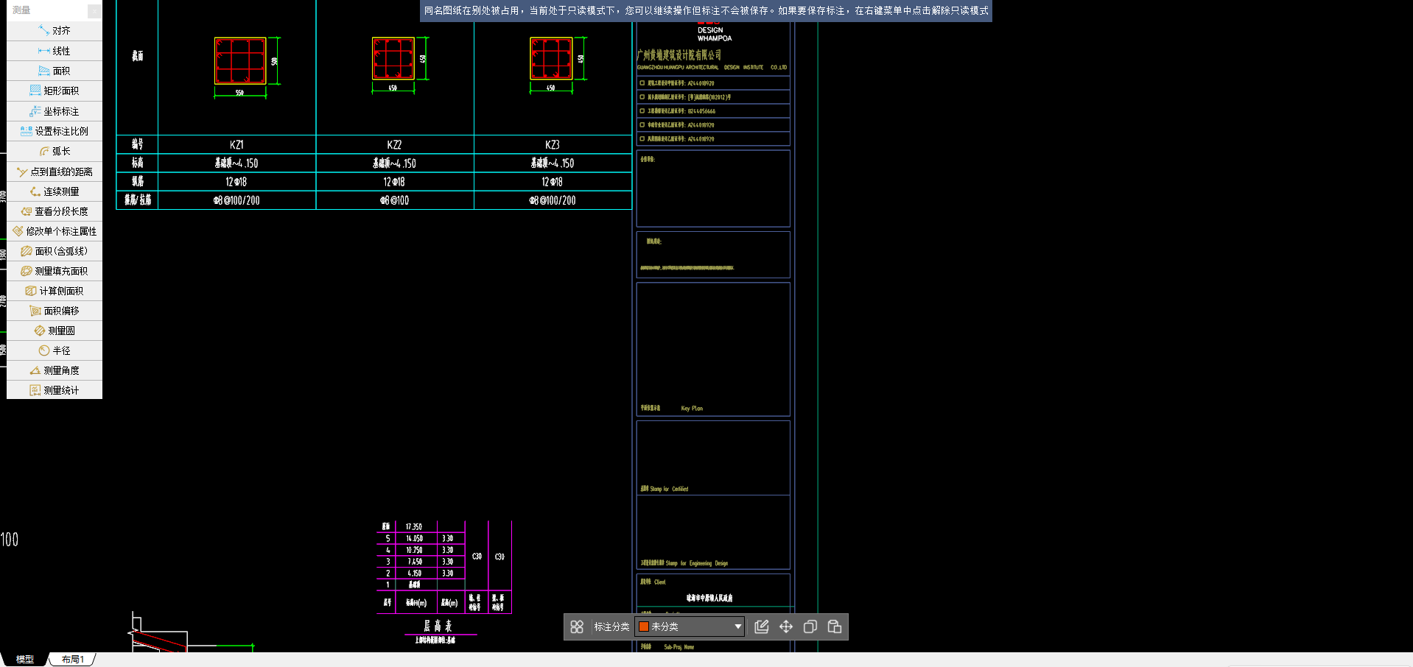Click the copy icon in annotation toolbar

coord(810,627)
